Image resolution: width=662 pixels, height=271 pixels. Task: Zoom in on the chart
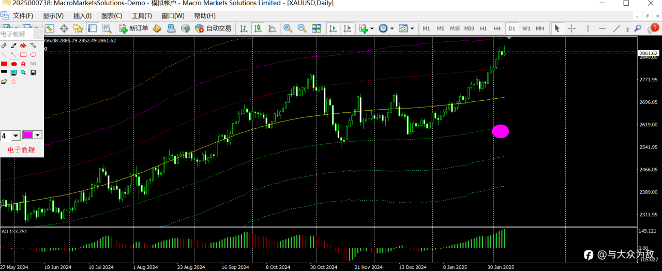[x=288, y=28]
